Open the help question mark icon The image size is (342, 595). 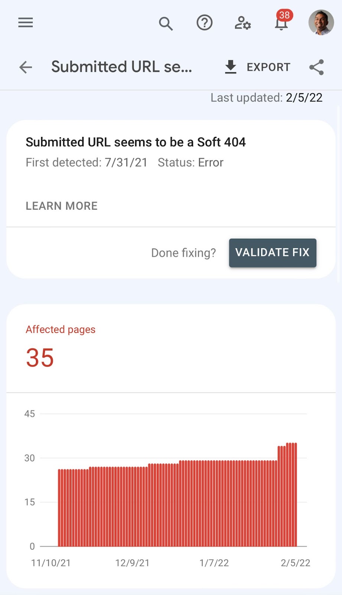coord(204,23)
